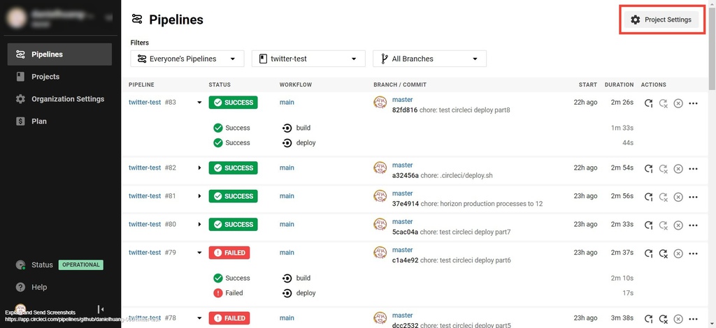Open the twitter-test project dropdown

click(308, 59)
